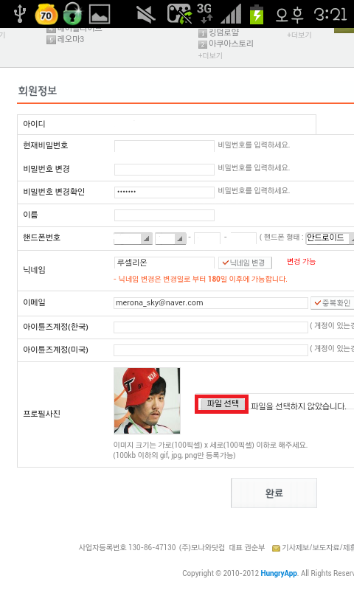Focus the third phone number field
354x590 pixels.
pyautogui.click(x=207, y=238)
